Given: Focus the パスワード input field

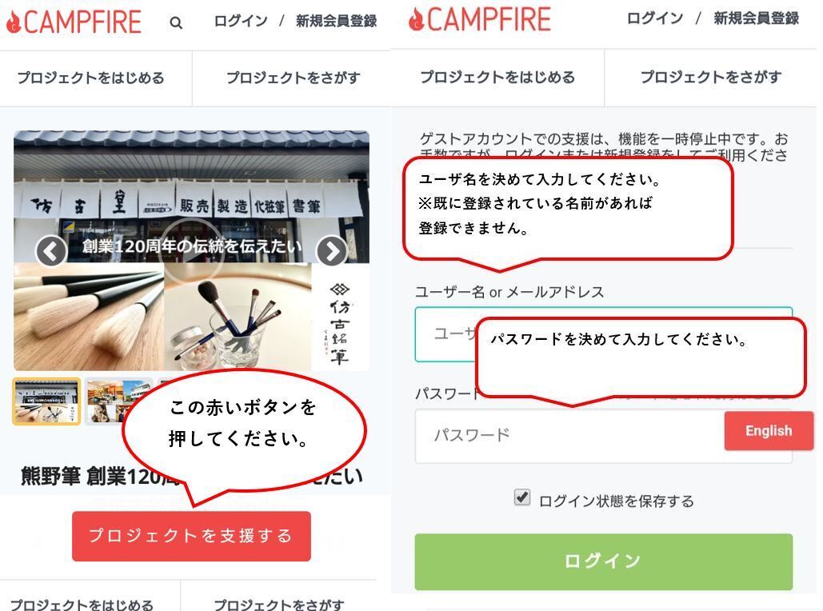Looking at the screenshot, I should point(569,436).
